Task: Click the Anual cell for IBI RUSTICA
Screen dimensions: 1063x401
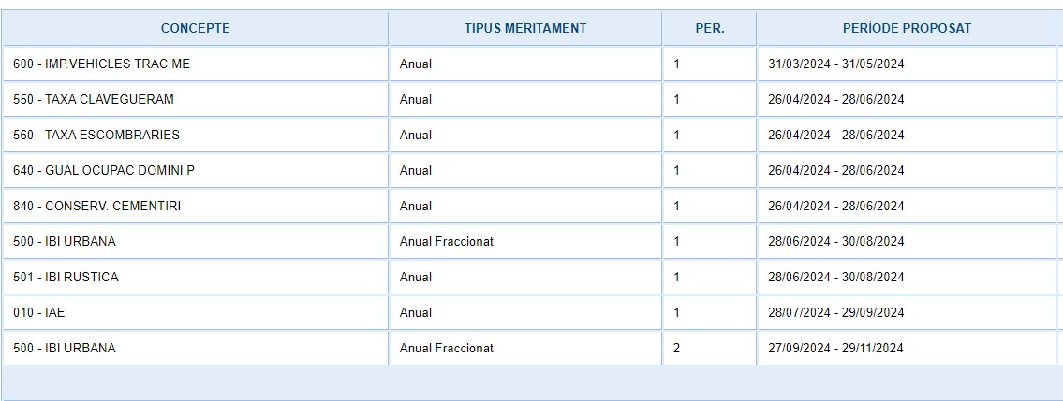Action: (416, 278)
